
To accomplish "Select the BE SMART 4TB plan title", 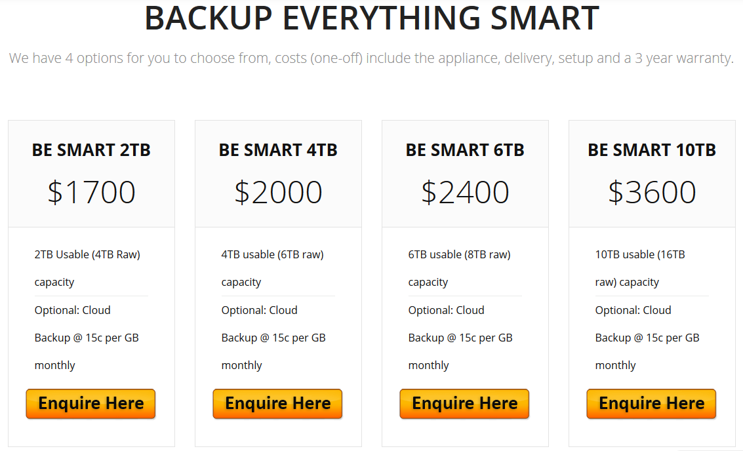I will point(278,150).
